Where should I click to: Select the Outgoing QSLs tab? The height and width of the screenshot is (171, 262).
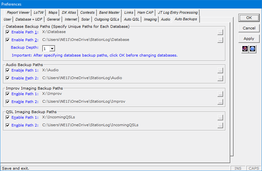[x=107, y=19]
